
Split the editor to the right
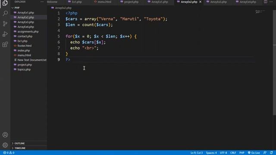[x=265, y=2]
